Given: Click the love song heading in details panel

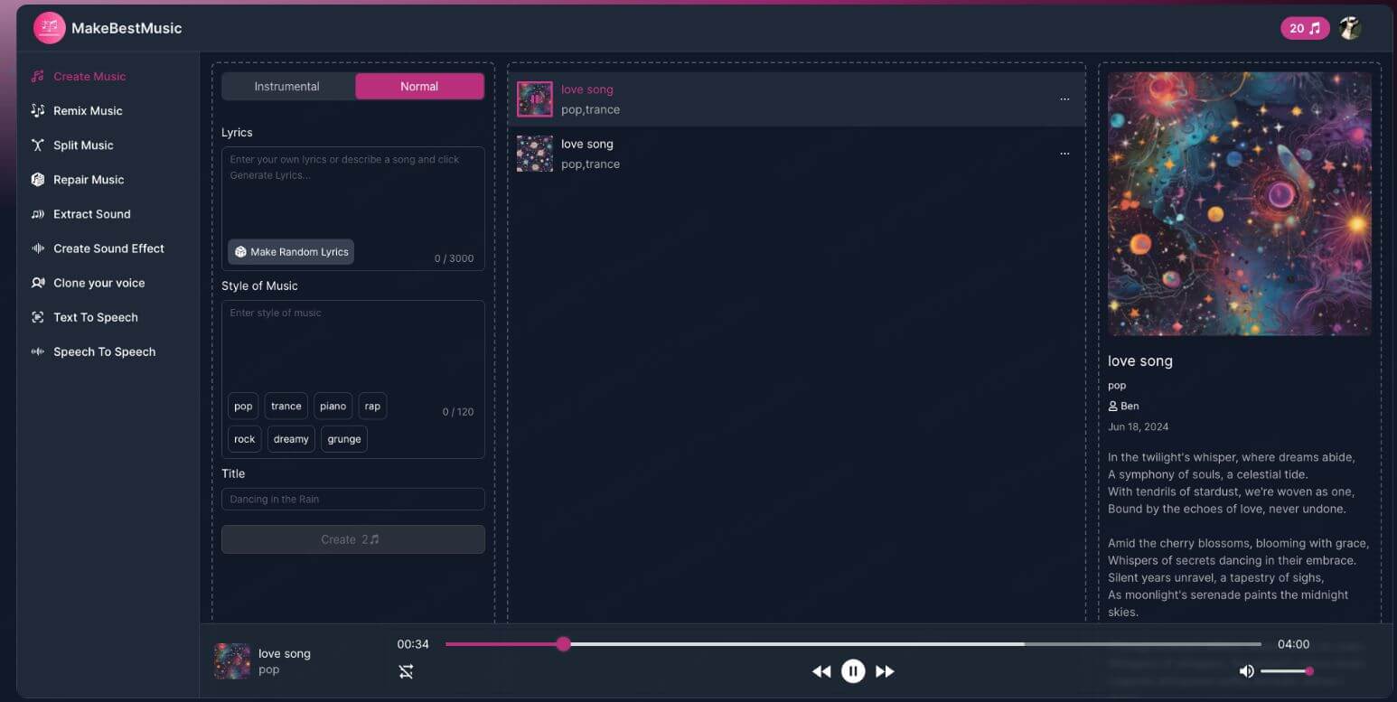Looking at the screenshot, I should point(1140,361).
